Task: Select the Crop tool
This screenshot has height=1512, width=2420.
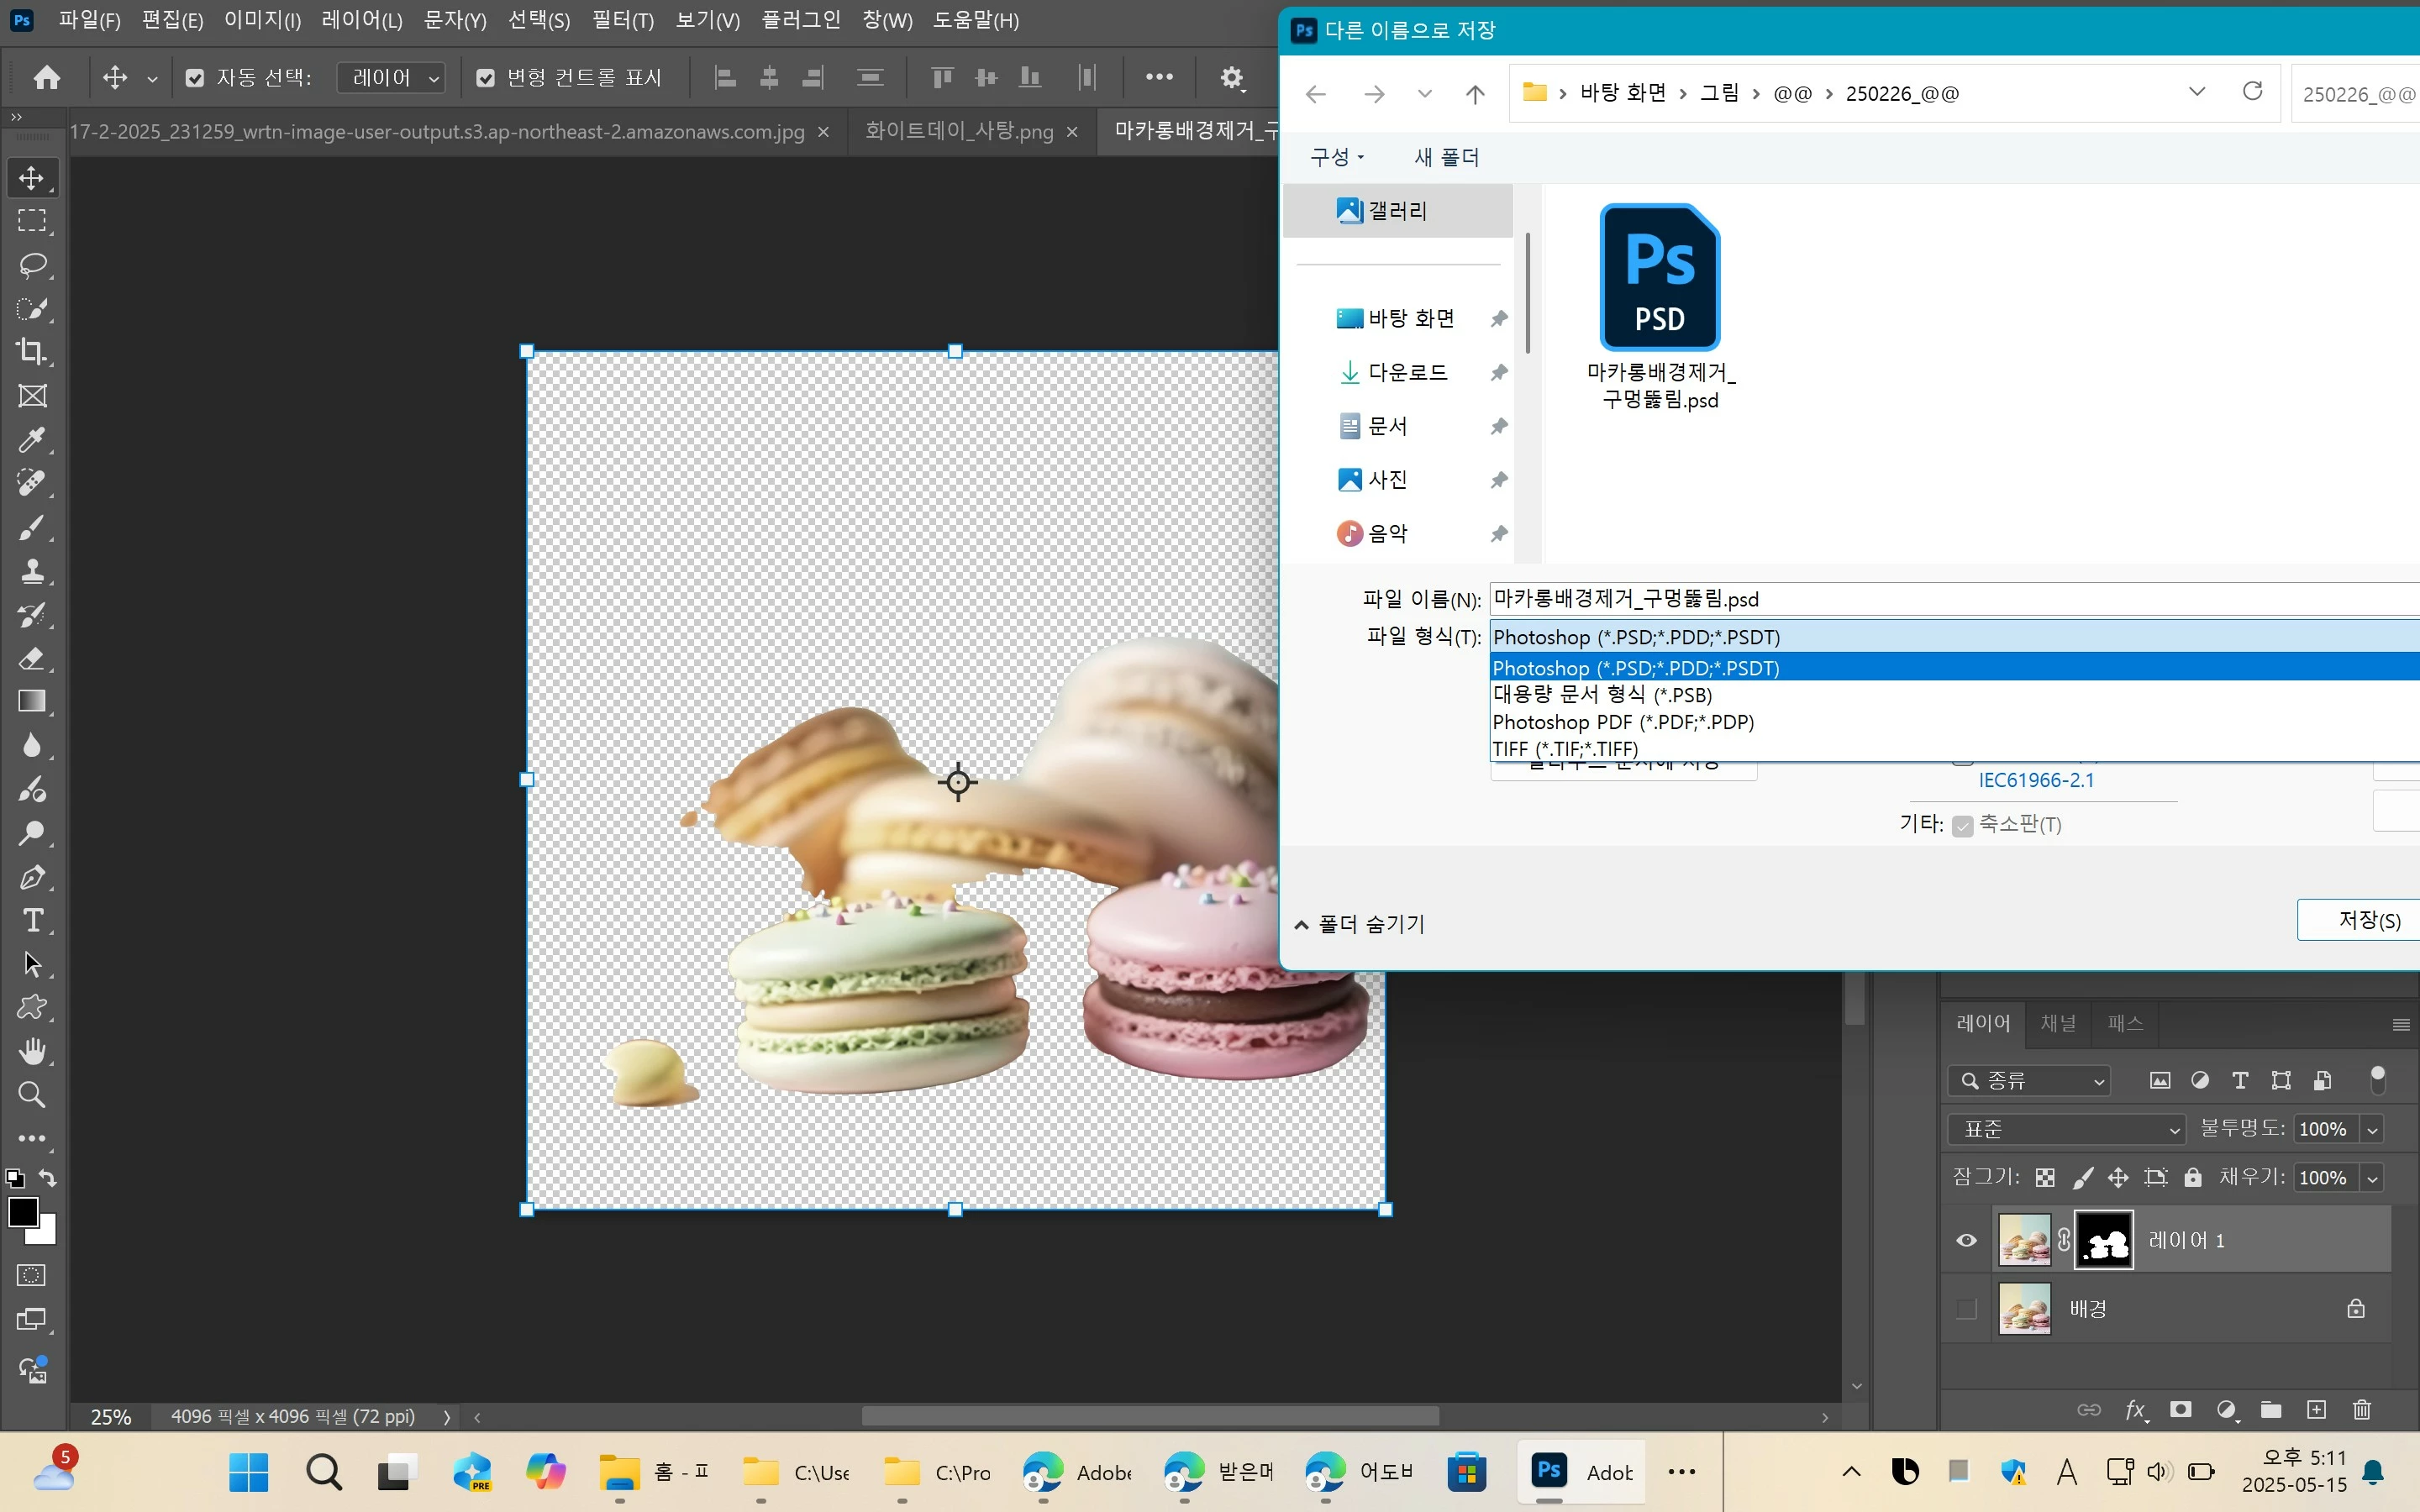Action: 32,352
